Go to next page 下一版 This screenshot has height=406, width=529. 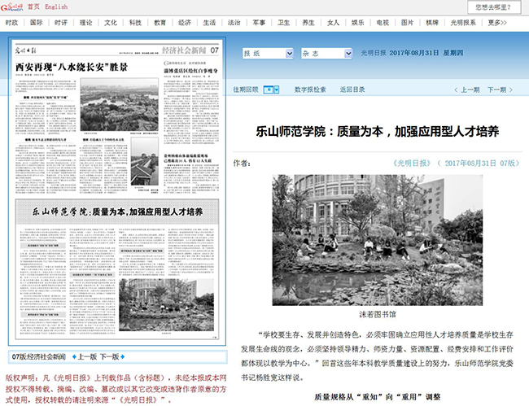pyautogui.click(x=110, y=356)
